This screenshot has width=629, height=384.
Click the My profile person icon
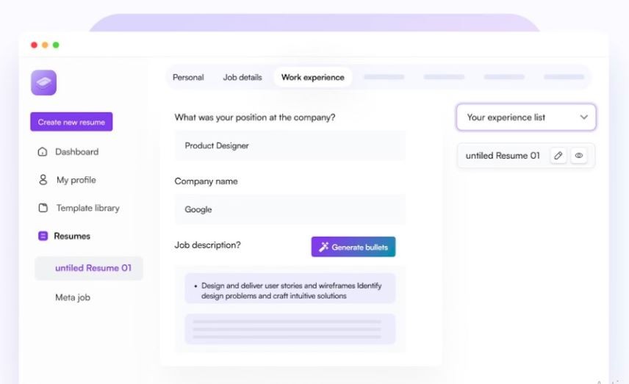tap(43, 180)
